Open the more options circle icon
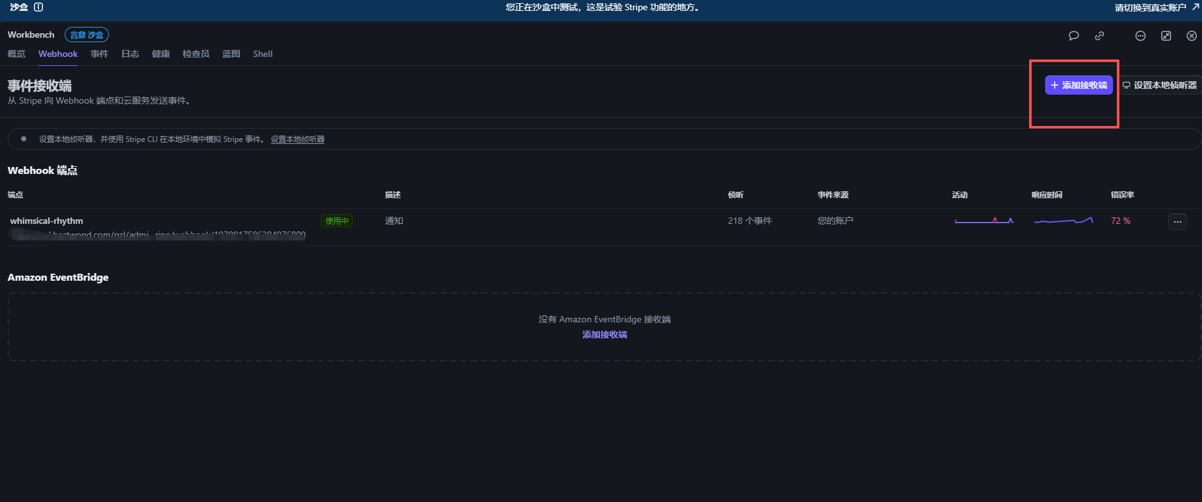The image size is (1202, 502). click(x=1141, y=36)
